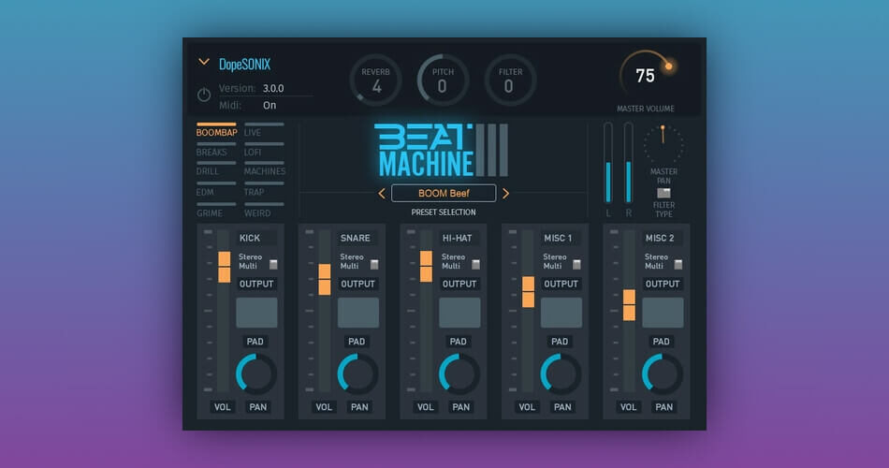Image resolution: width=889 pixels, height=468 pixels.
Task: Click the power icon beside Version
Action: point(204,95)
